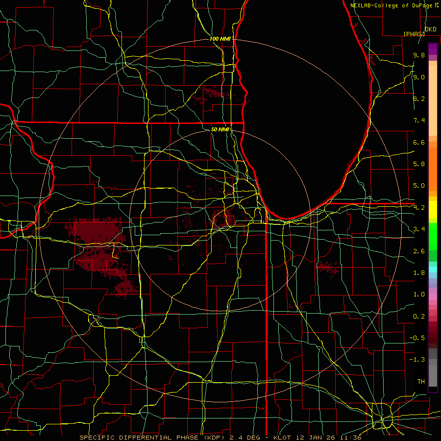Click the 0.2 legend value
The height and width of the screenshot is (441, 441).
(x=419, y=317)
